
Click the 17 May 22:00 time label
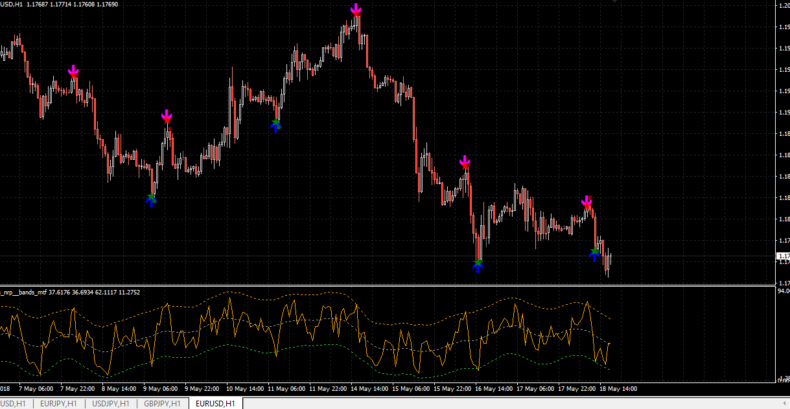pyautogui.click(x=577, y=389)
